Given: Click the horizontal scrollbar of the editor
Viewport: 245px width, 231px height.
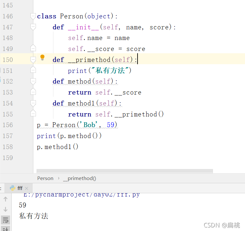Looking at the screenshot, I should coord(125,171).
